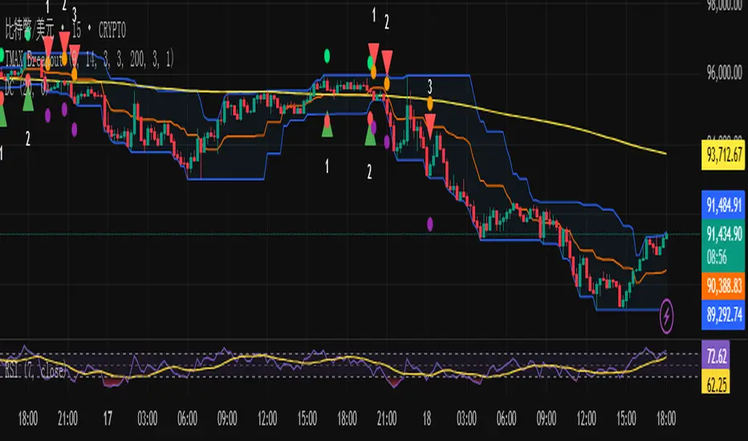
Task: Click the blue 91,484.91 price label
Action: pyautogui.click(x=724, y=205)
